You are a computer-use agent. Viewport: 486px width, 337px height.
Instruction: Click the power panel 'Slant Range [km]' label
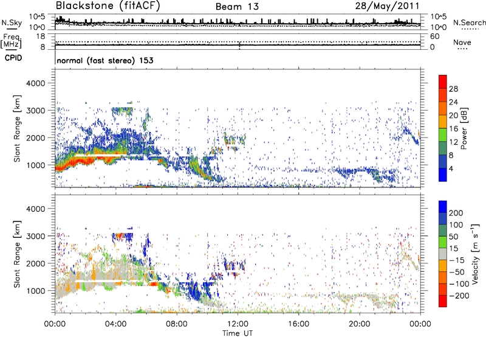(x=17, y=129)
